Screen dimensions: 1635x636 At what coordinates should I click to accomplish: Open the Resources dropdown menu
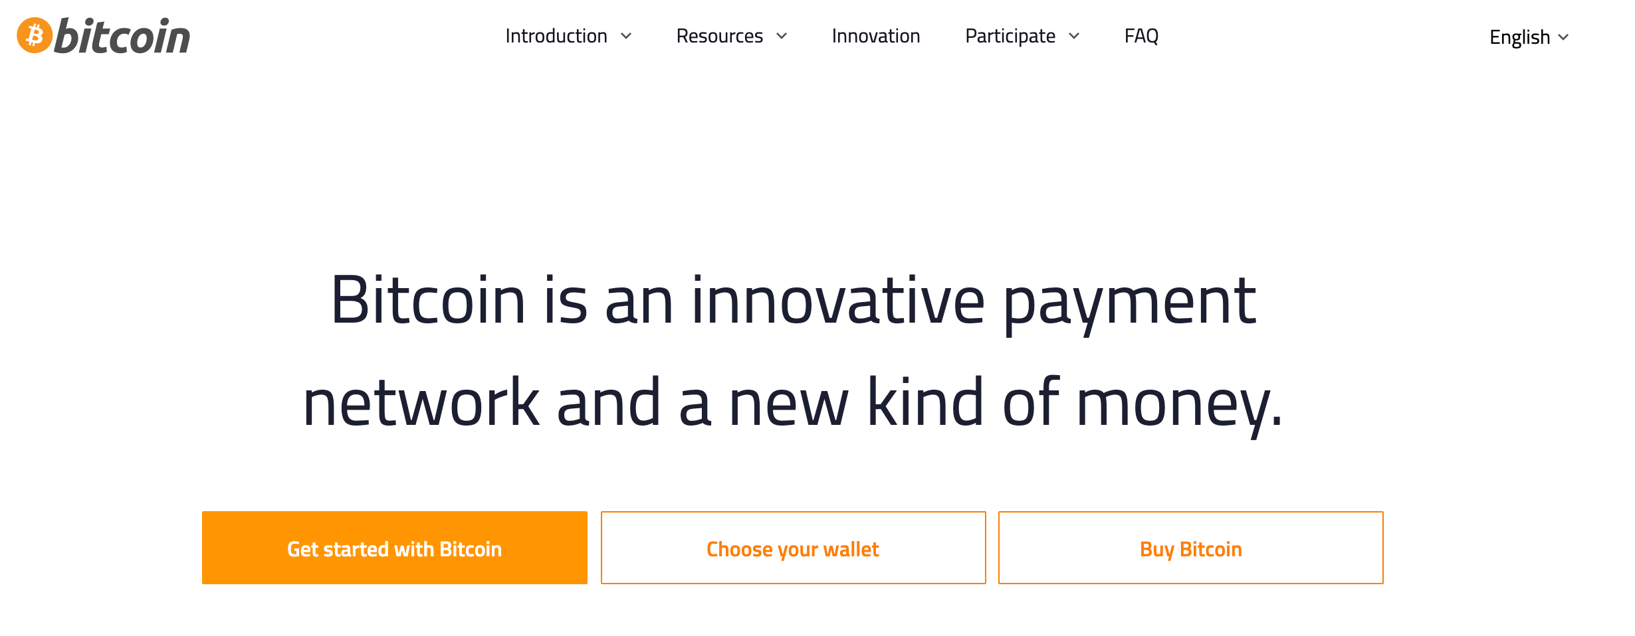pyautogui.click(x=719, y=36)
